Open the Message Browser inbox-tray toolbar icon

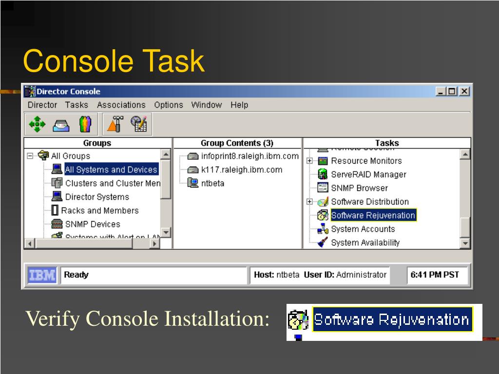[x=61, y=125]
